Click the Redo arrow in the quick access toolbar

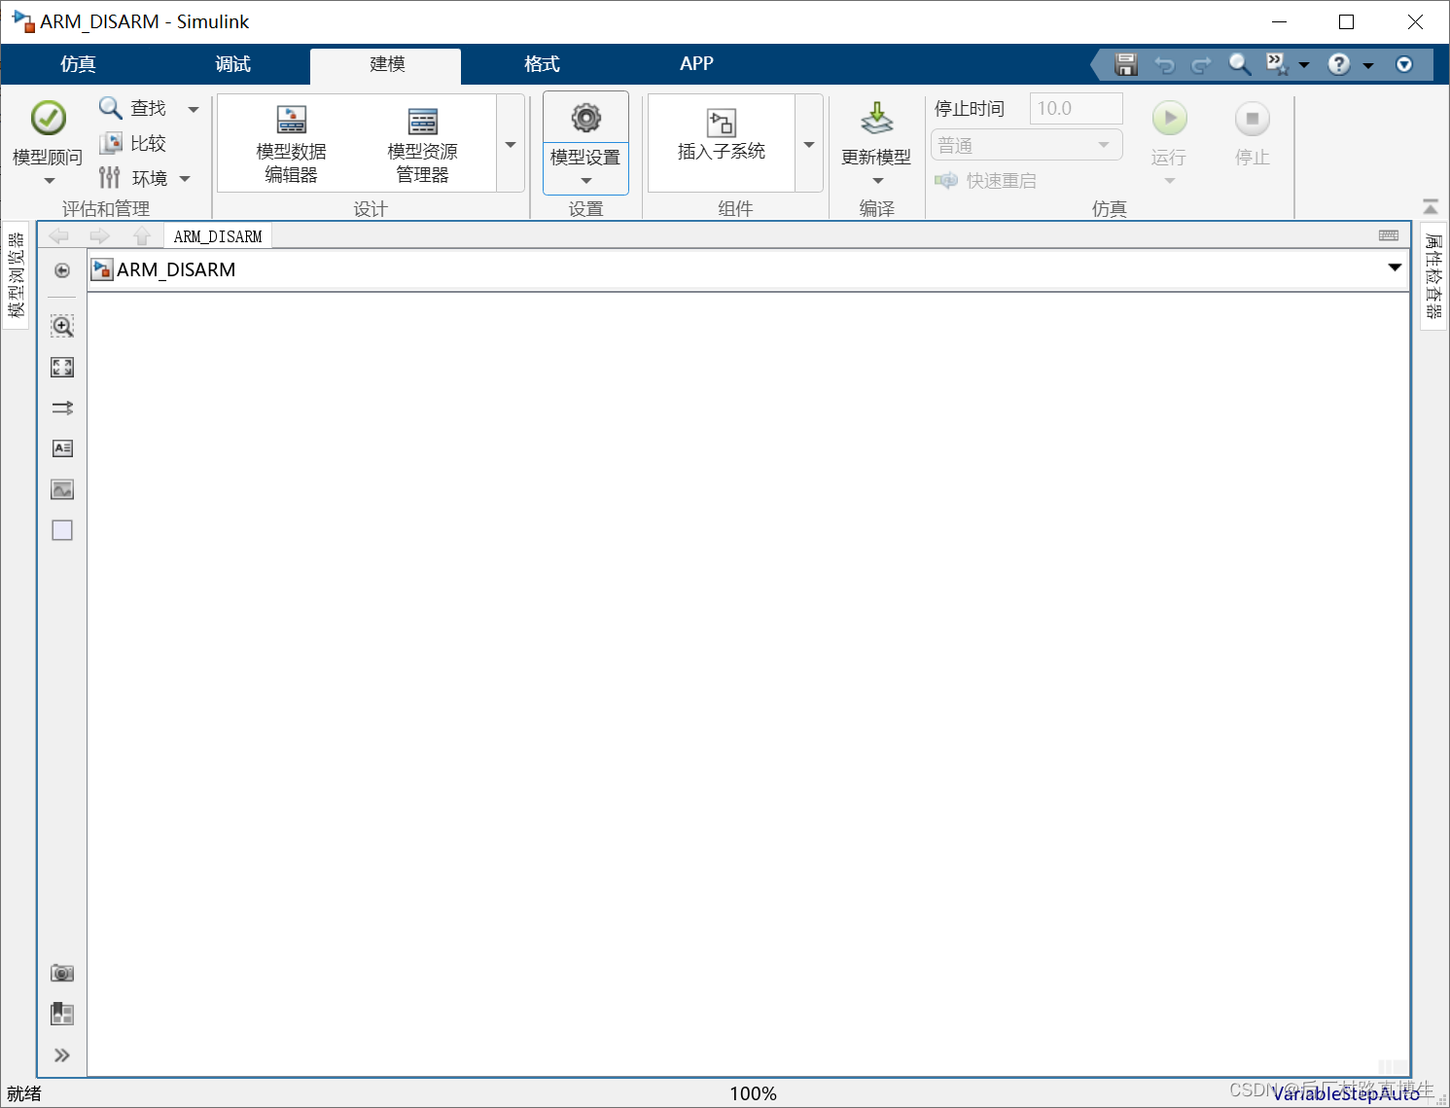tap(1202, 64)
